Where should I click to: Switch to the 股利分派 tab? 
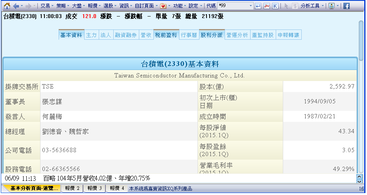point(212,35)
